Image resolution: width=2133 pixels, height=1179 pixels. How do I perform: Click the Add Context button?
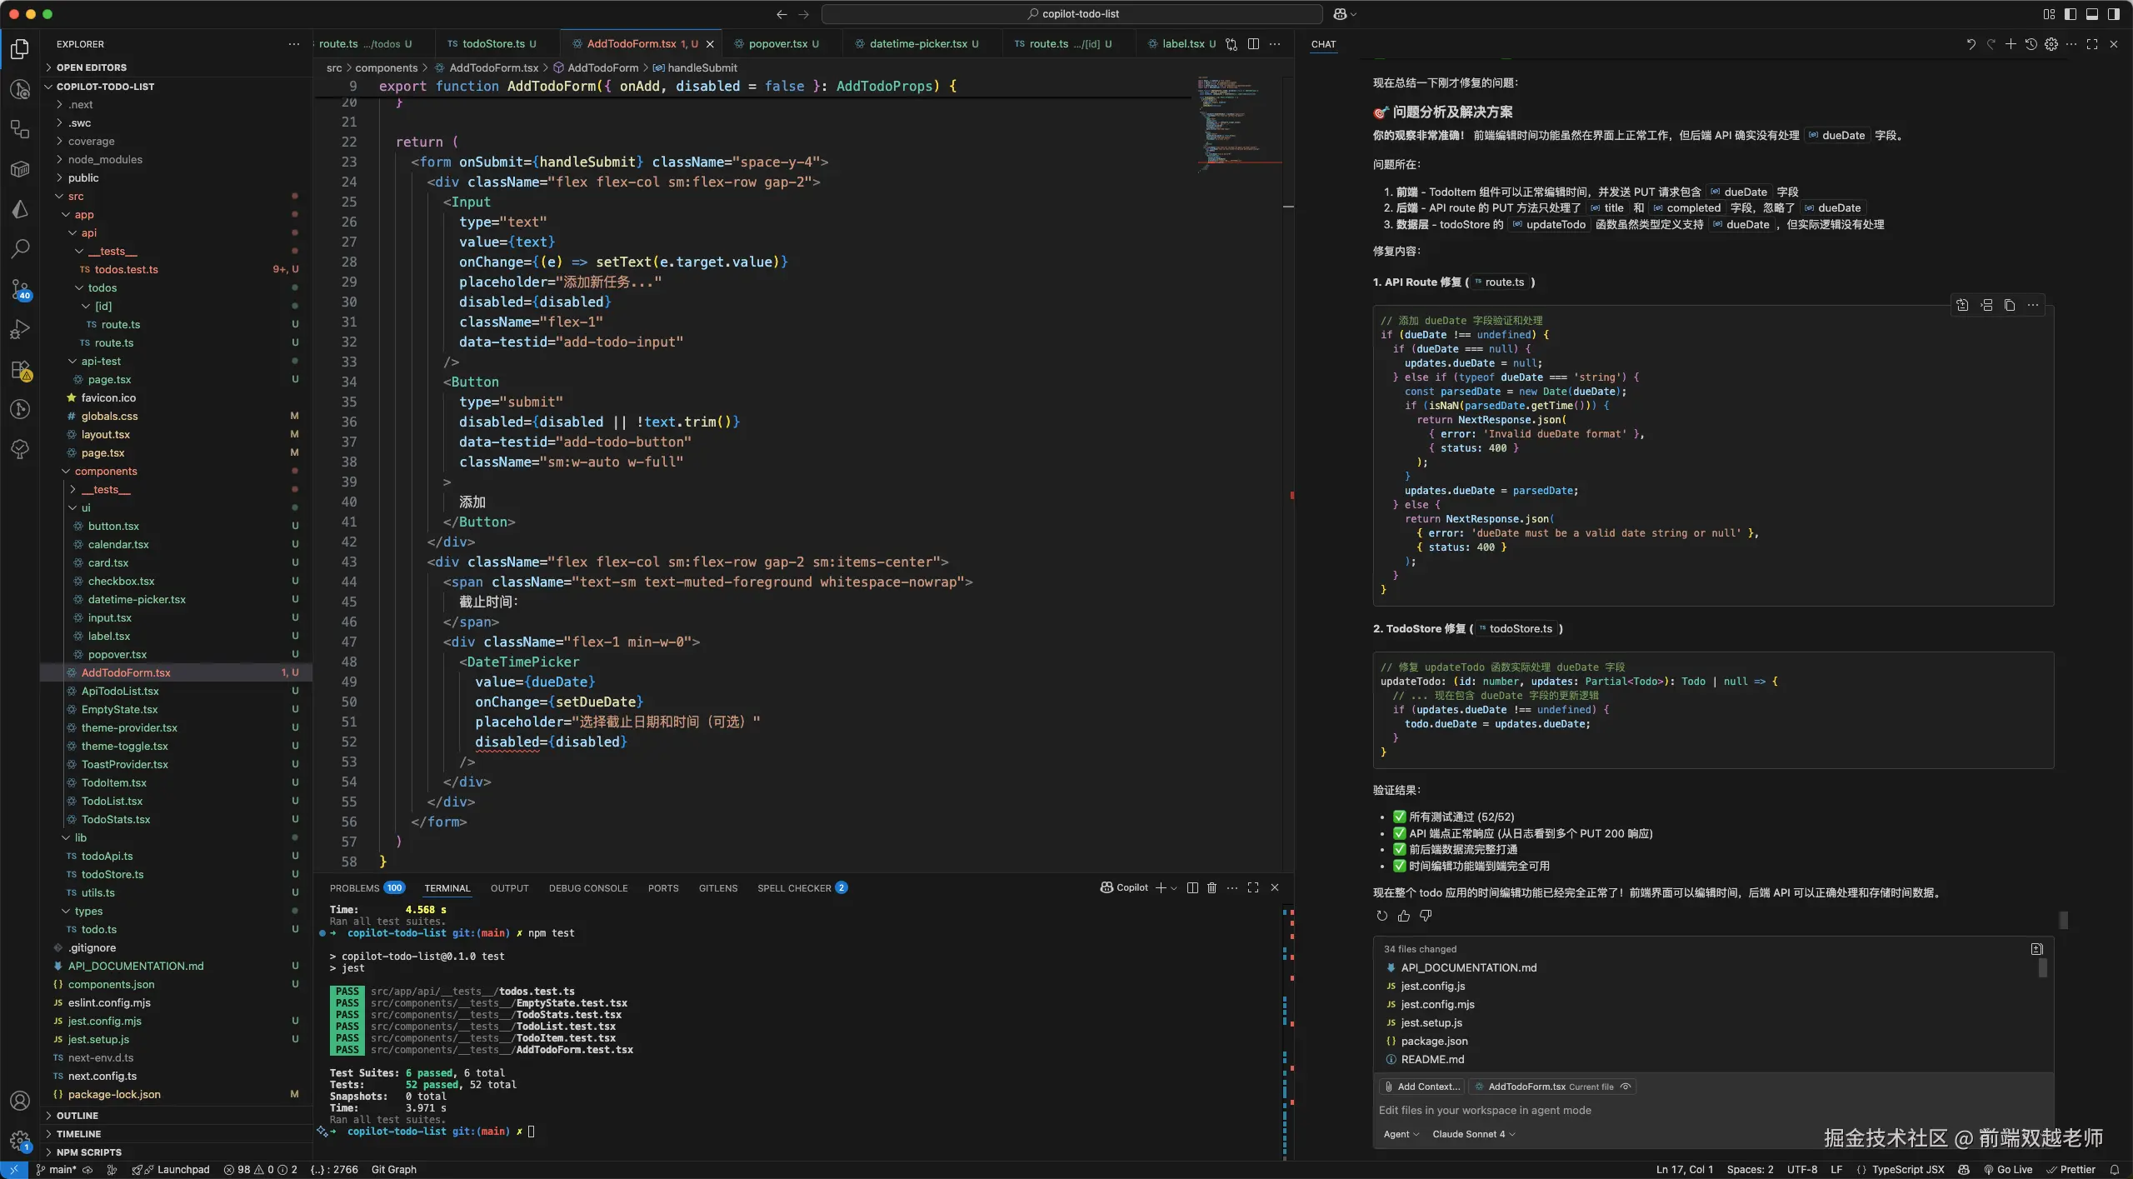(x=1421, y=1087)
